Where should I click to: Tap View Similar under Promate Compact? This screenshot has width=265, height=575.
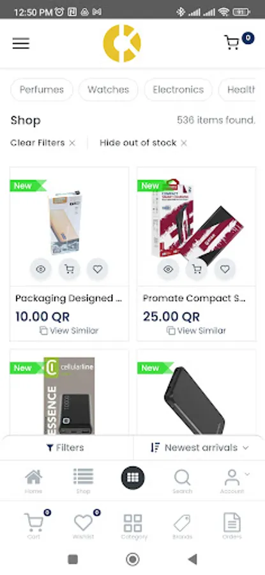(x=197, y=330)
